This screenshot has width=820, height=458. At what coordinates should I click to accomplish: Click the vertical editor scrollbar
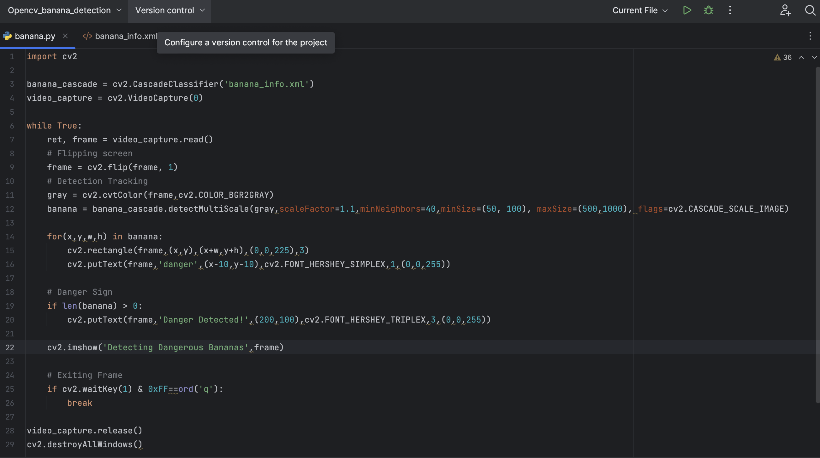[817, 235]
